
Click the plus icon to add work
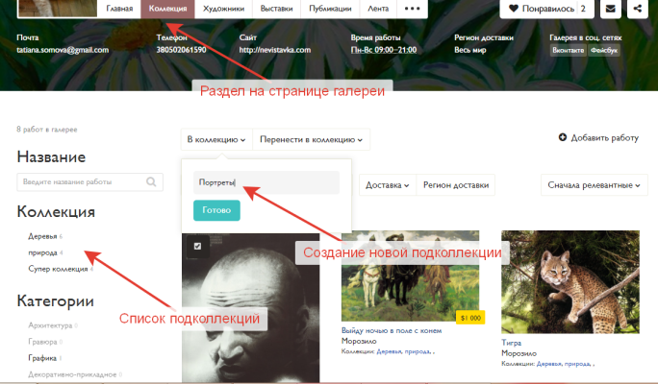[563, 138]
